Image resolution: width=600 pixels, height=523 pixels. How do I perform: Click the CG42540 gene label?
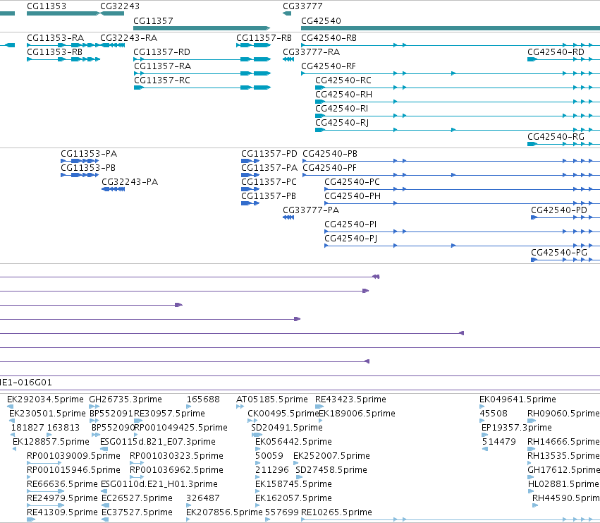[321, 20]
